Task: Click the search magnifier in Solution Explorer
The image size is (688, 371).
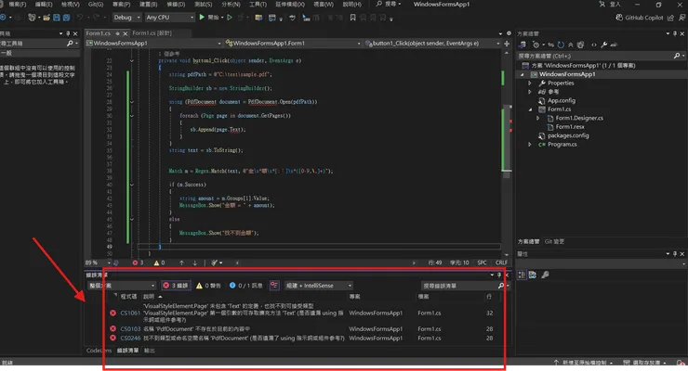Action: coord(676,55)
